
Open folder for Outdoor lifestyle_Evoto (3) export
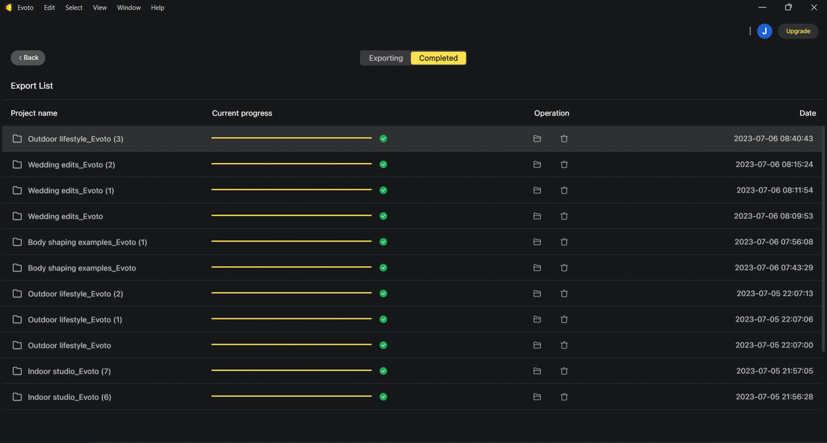click(x=537, y=139)
